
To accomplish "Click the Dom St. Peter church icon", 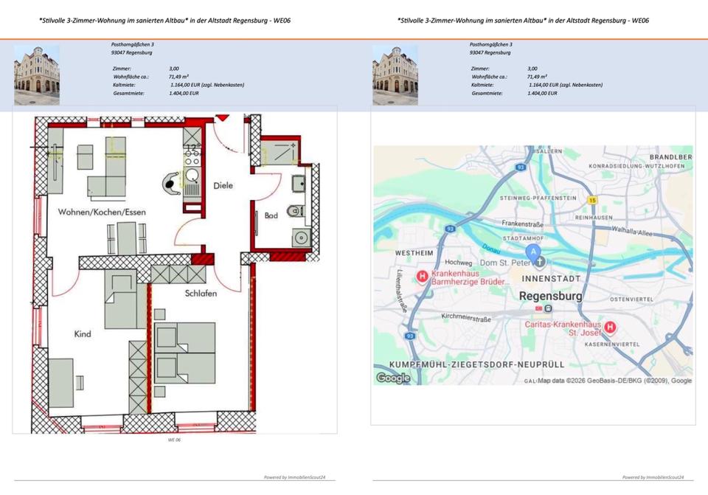I will [540, 262].
